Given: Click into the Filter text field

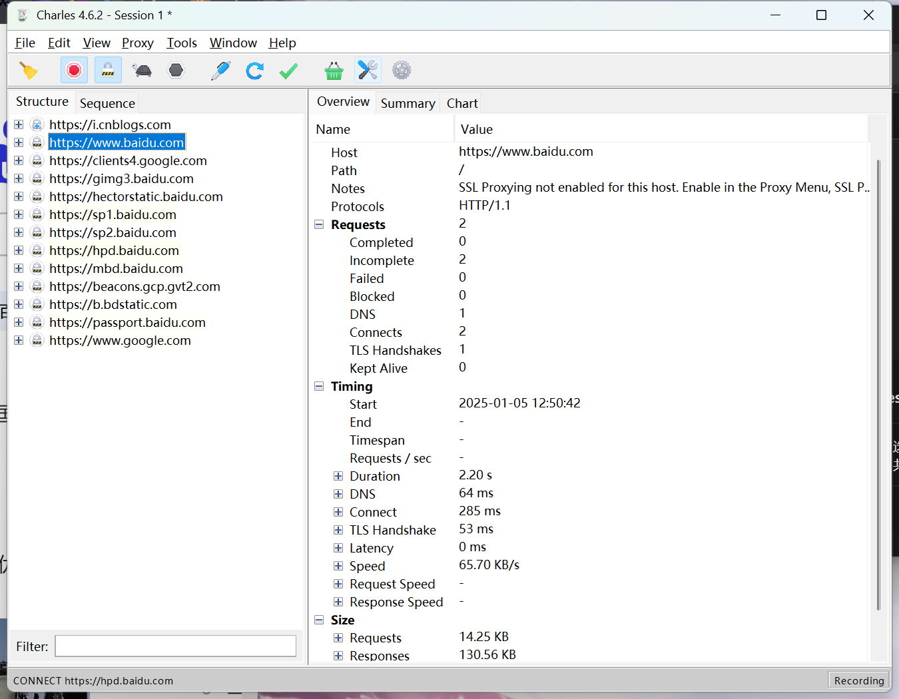Looking at the screenshot, I should pyautogui.click(x=176, y=646).
